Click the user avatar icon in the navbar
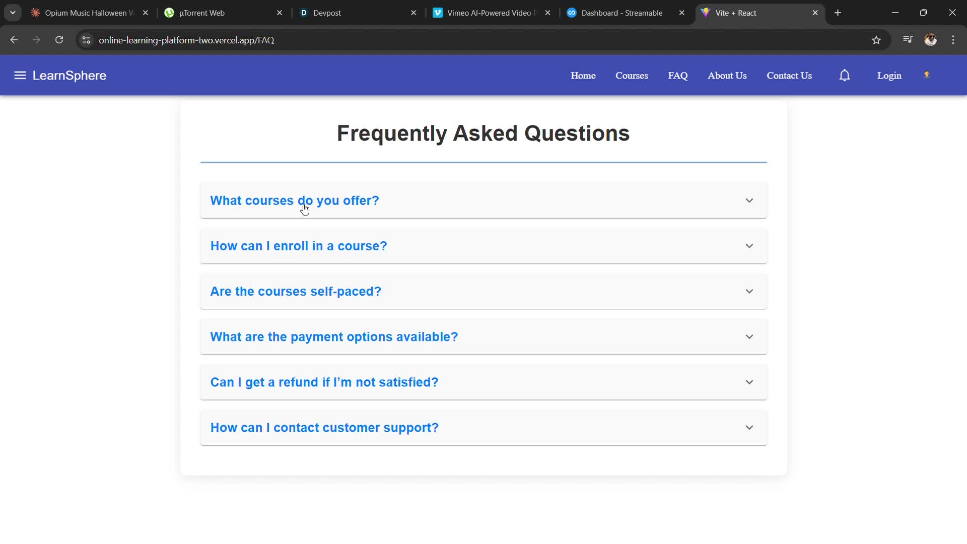This screenshot has height=544, width=967. [x=927, y=75]
